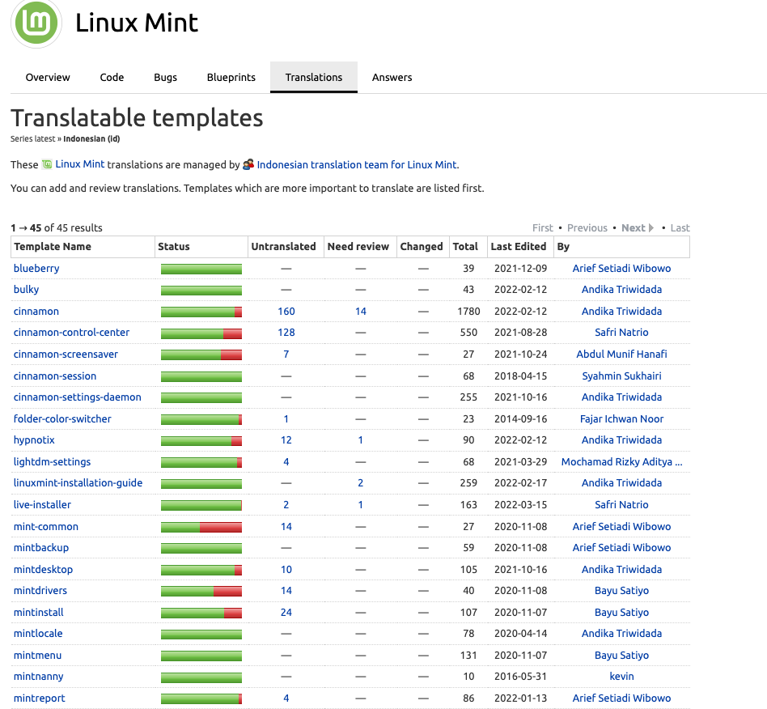Screen dimensions: 767x709
Task: Open the live-installer template
Action: coord(42,504)
